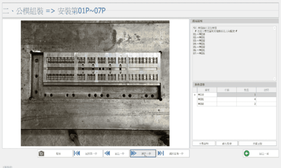Select the MC10 row indicator arrow
Image resolution: width=281 pixels, height=168 pixels.
[195, 95]
